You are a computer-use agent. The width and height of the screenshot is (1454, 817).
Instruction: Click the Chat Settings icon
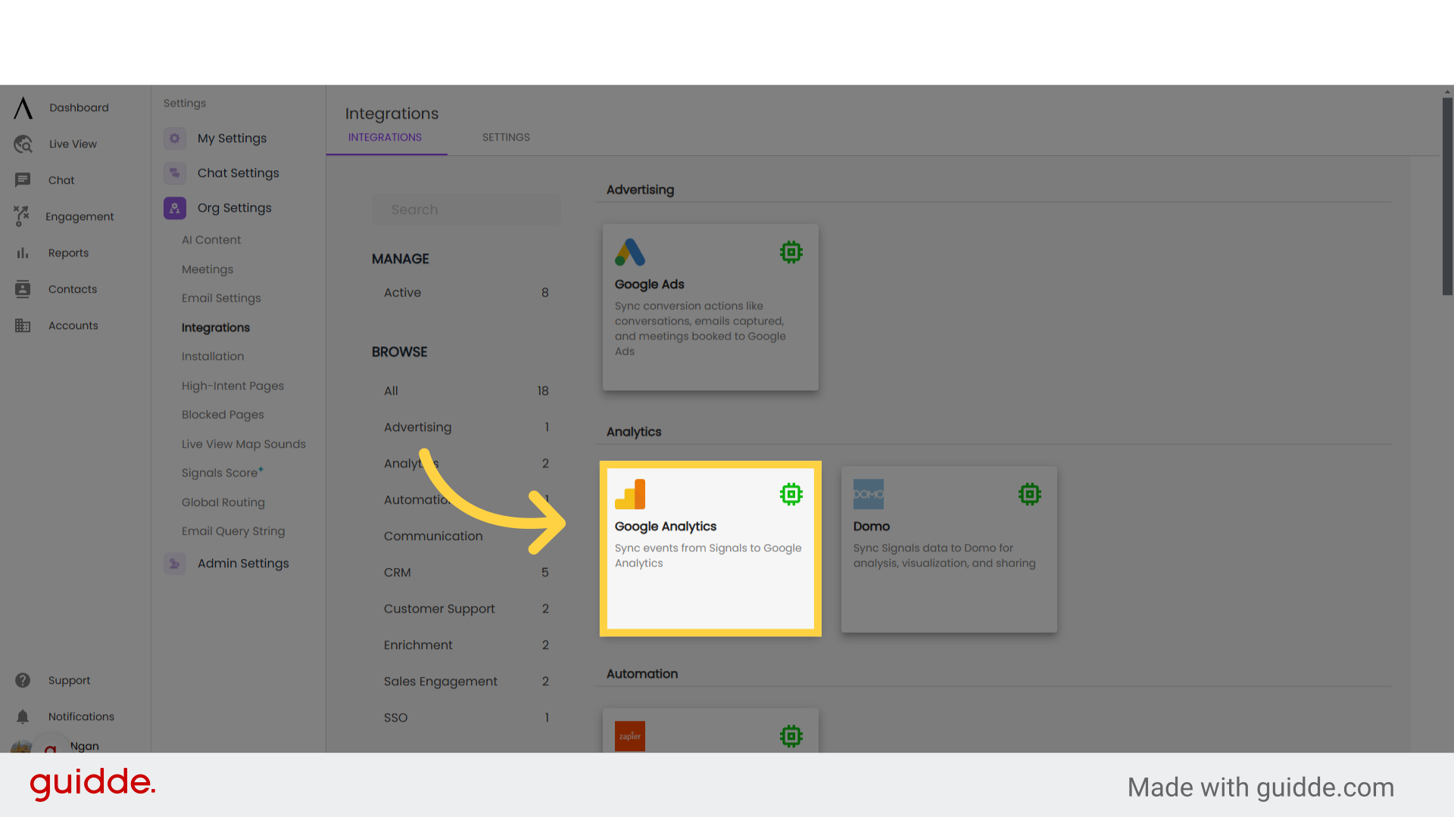click(175, 173)
